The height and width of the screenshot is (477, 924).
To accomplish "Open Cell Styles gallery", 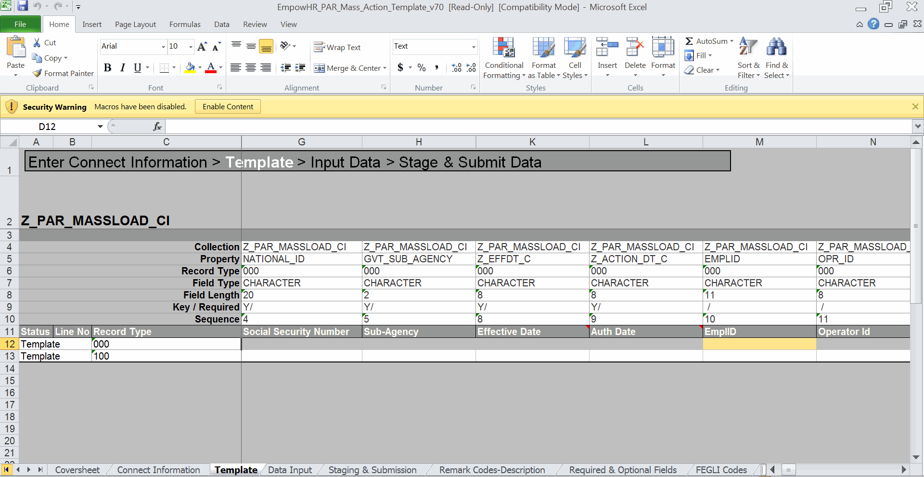I will tap(575, 58).
